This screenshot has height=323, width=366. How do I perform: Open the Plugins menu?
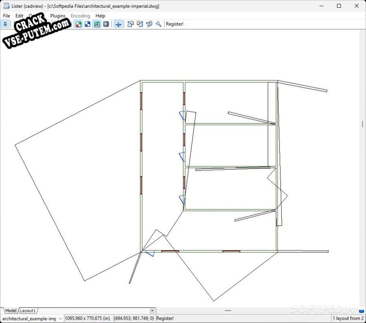click(57, 16)
